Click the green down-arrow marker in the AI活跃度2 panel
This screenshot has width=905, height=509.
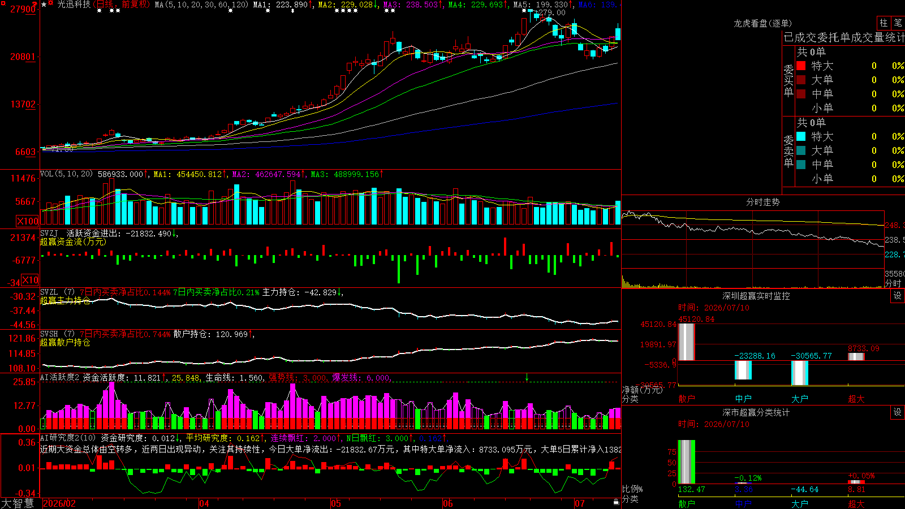pyautogui.click(x=527, y=377)
